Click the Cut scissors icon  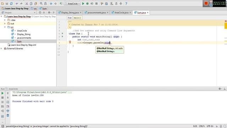(27, 4)
